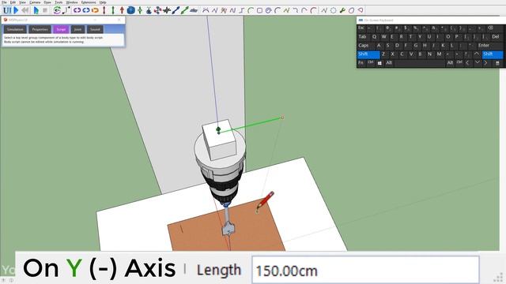The width and height of the screenshot is (506, 284).
Task: Click the green wrench icon in toolbar
Action: pyautogui.click(x=342, y=10)
